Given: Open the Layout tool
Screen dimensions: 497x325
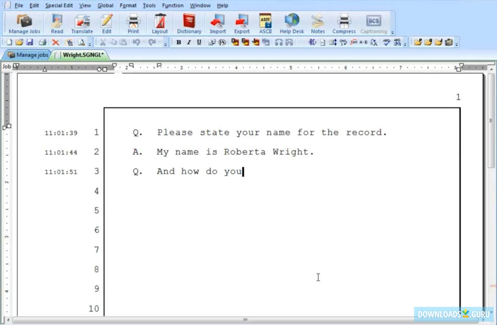Looking at the screenshot, I should click(x=160, y=24).
